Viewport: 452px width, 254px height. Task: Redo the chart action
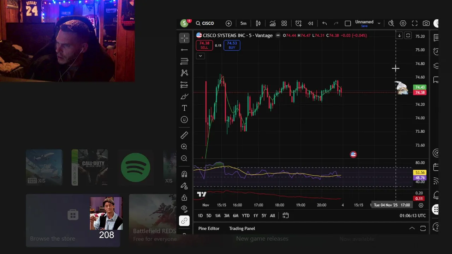pos(336,23)
